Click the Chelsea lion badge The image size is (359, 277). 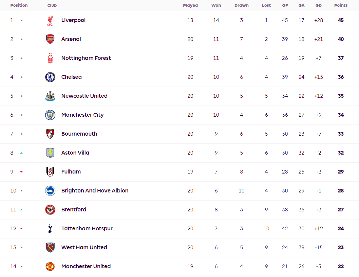(x=50, y=77)
